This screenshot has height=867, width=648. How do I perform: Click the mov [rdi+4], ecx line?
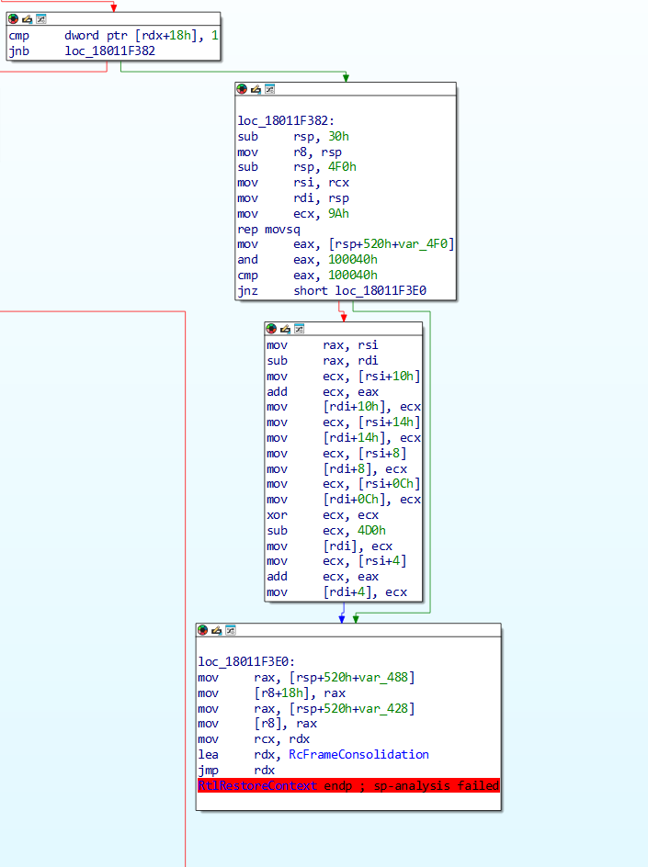(336, 592)
